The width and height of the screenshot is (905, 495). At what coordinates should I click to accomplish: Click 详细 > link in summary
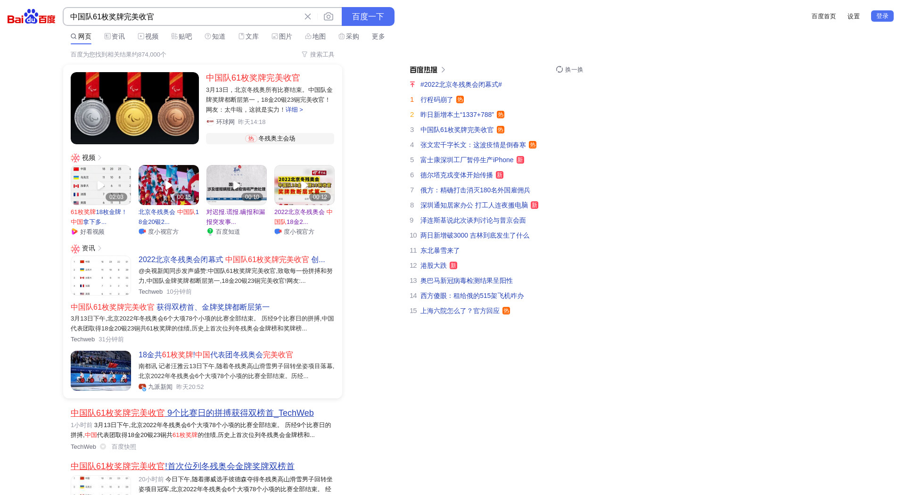tap(294, 109)
